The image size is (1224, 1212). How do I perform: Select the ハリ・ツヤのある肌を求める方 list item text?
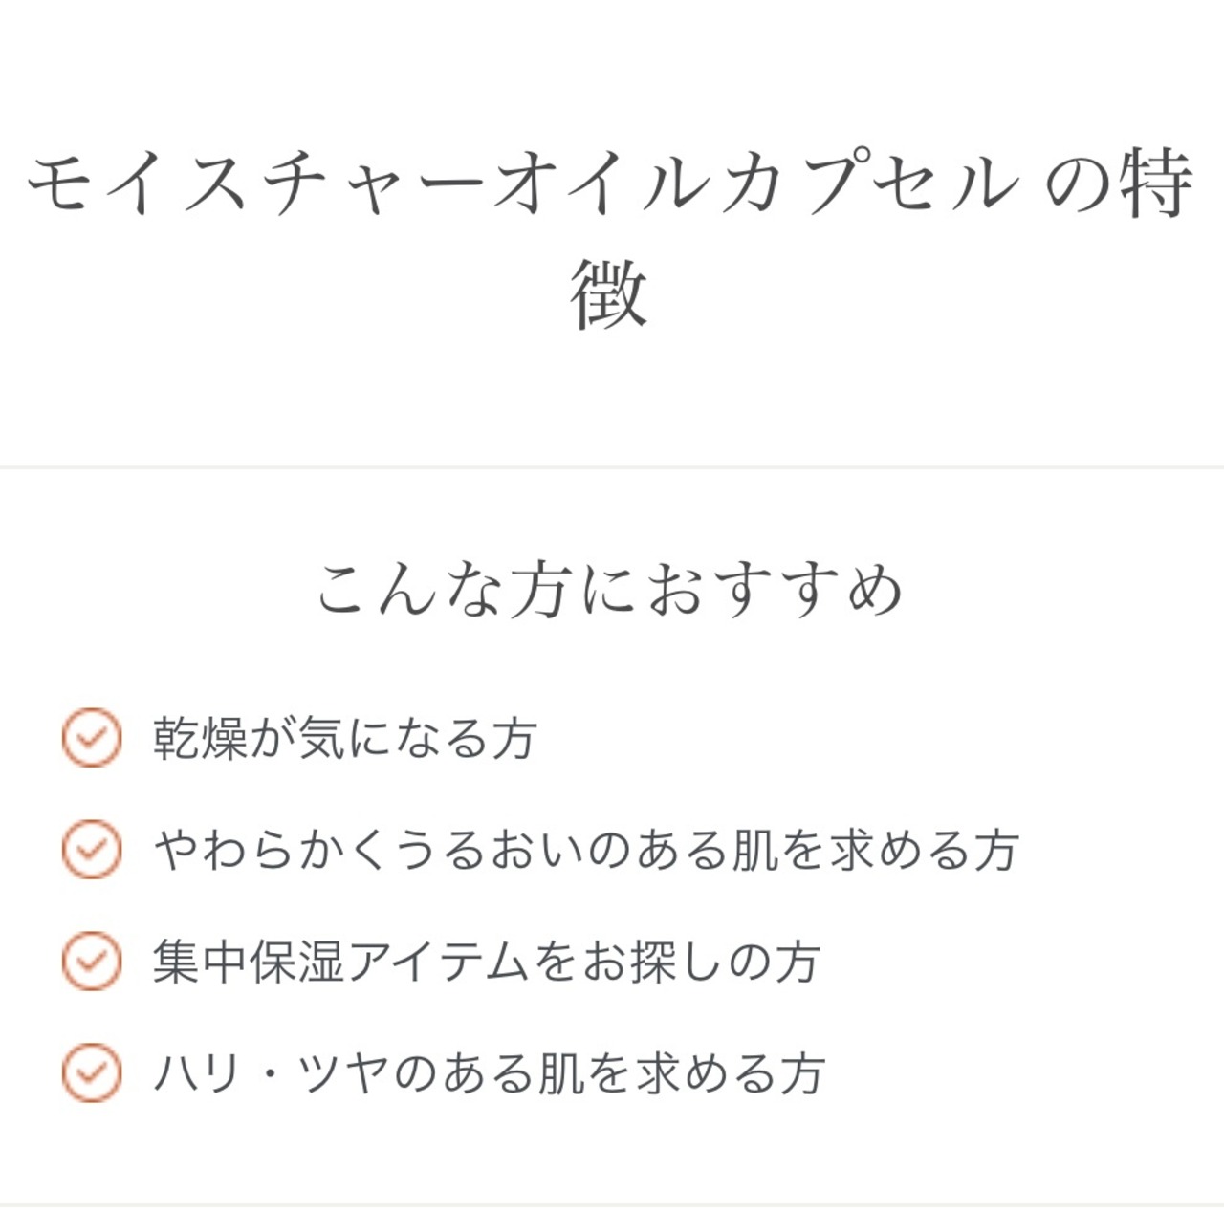pyautogui.click(x=489, y=1073)
